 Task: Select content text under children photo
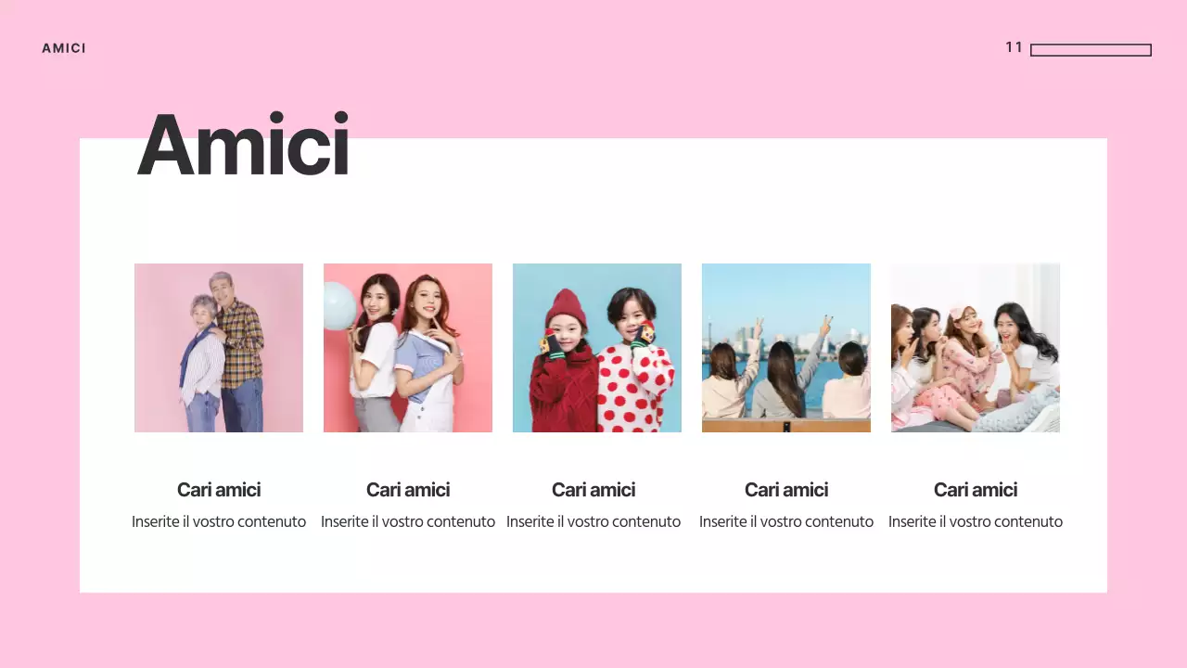(x=593, y=521)
